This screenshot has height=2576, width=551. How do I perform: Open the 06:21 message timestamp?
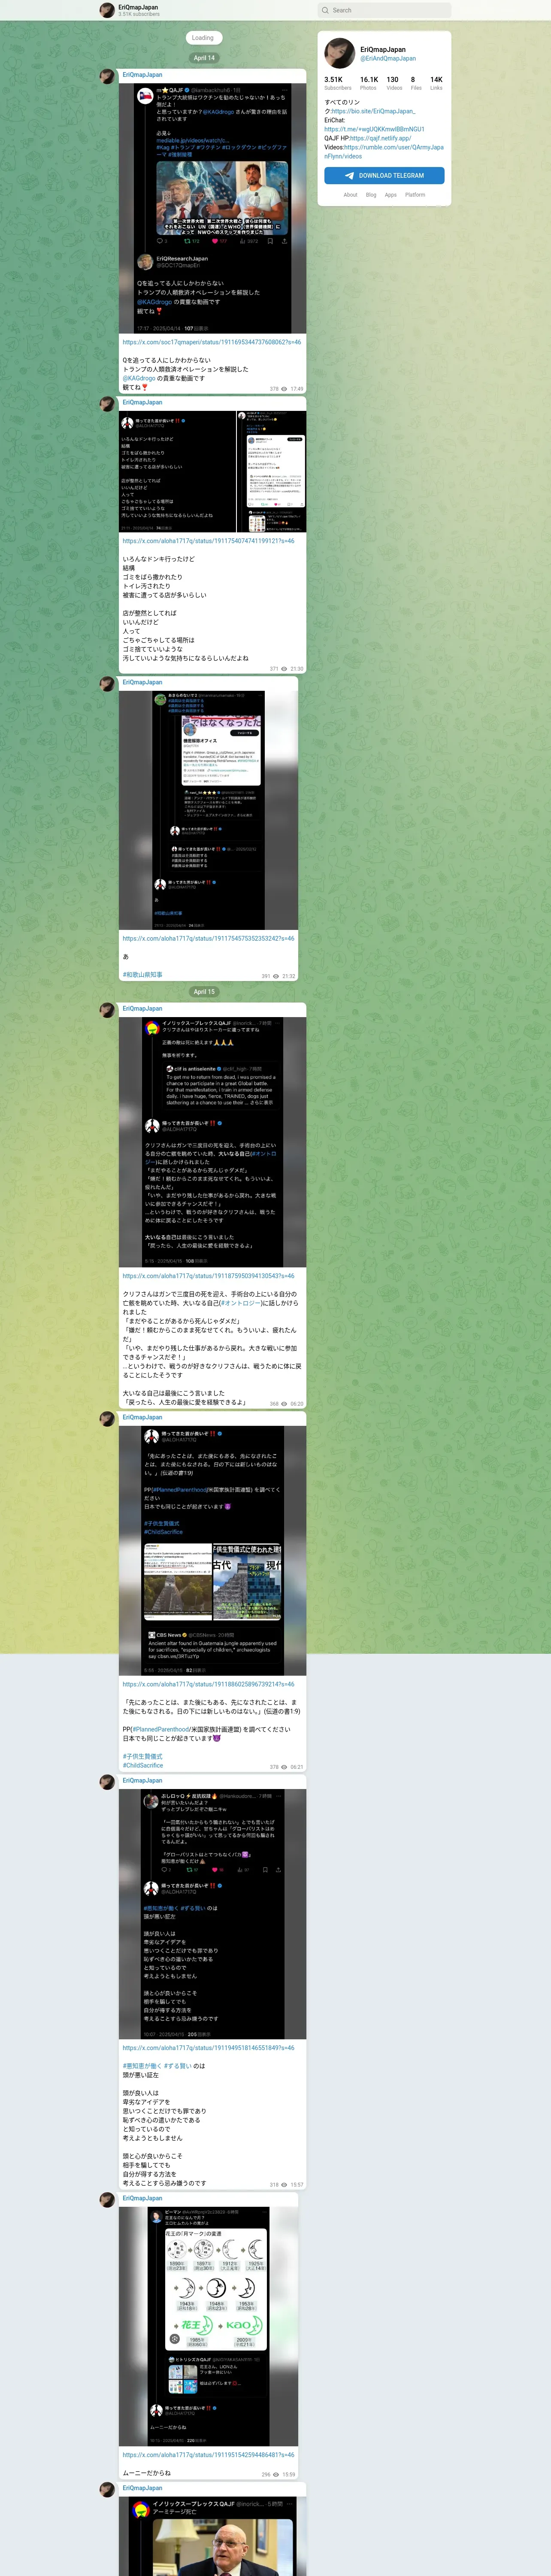pos(297,1767)
